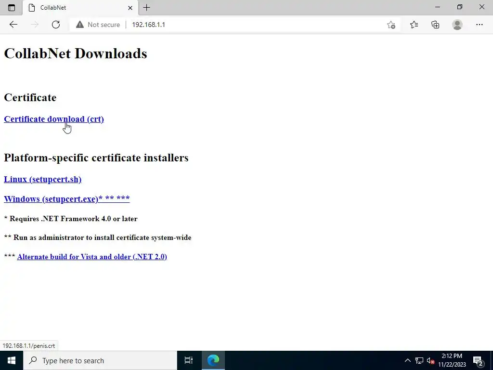This screenshot has height=370, width=493.
Task: Open the tab actions menu icon
Action: [12, 8]
